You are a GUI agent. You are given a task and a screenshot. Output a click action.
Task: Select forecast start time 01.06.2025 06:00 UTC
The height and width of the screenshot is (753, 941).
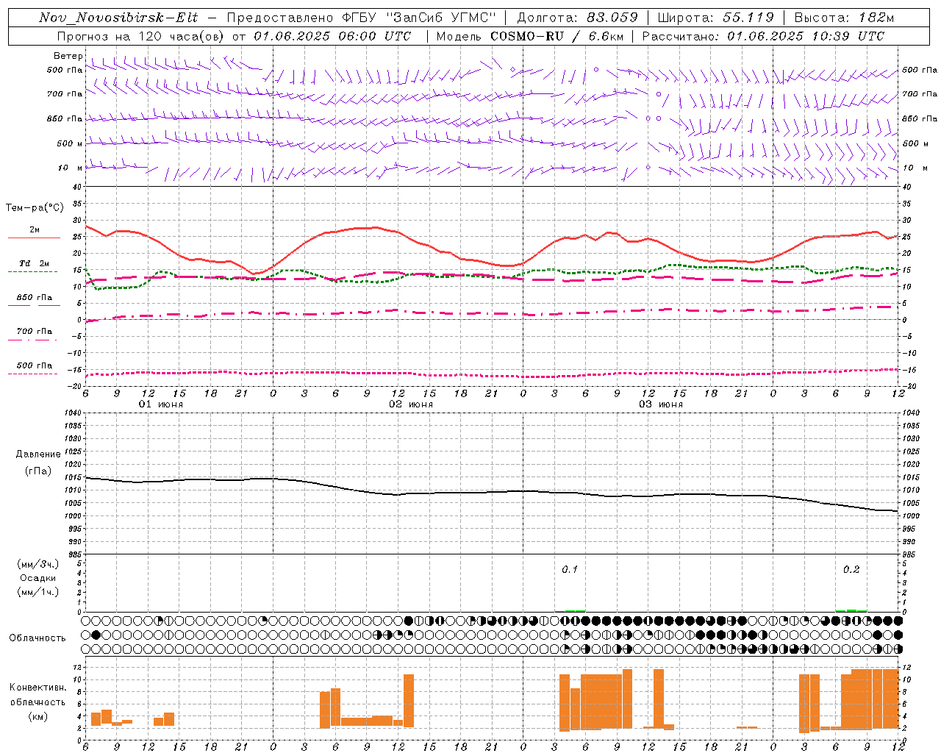[x=332, y=36]
